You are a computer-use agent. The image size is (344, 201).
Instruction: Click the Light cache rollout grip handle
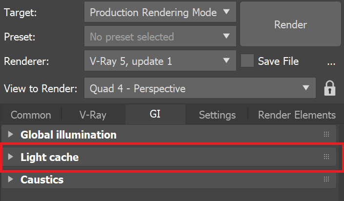pos(326,157)
